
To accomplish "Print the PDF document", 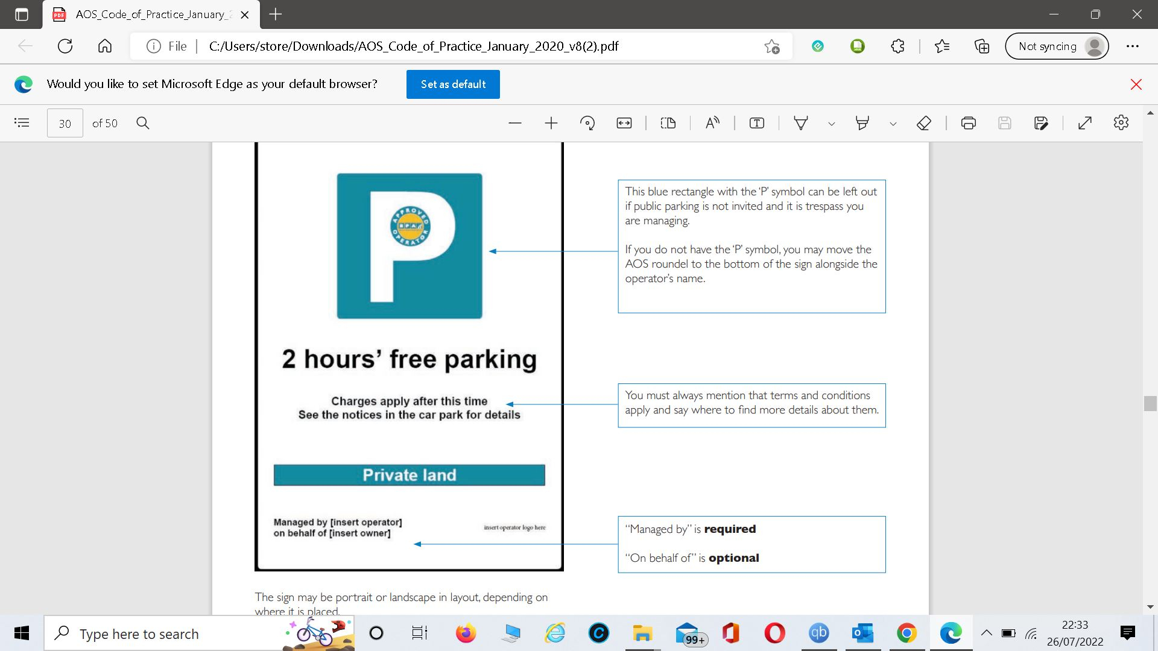I will pyautogui.click(x=968, y=123).
